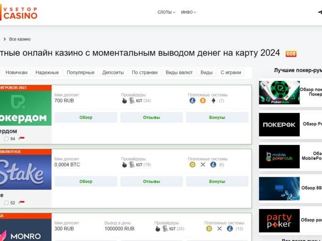Click the IGT provider logo in Stake row
This screenshot has width=322, height=241.
[x=139, y=165]
